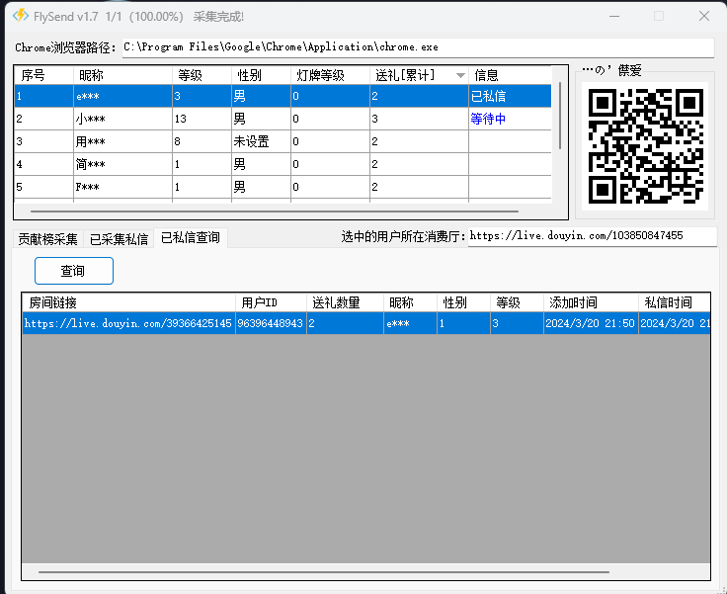Open the 送礼[累计] column sort dropdown arrow

click(x=460, y=75)
